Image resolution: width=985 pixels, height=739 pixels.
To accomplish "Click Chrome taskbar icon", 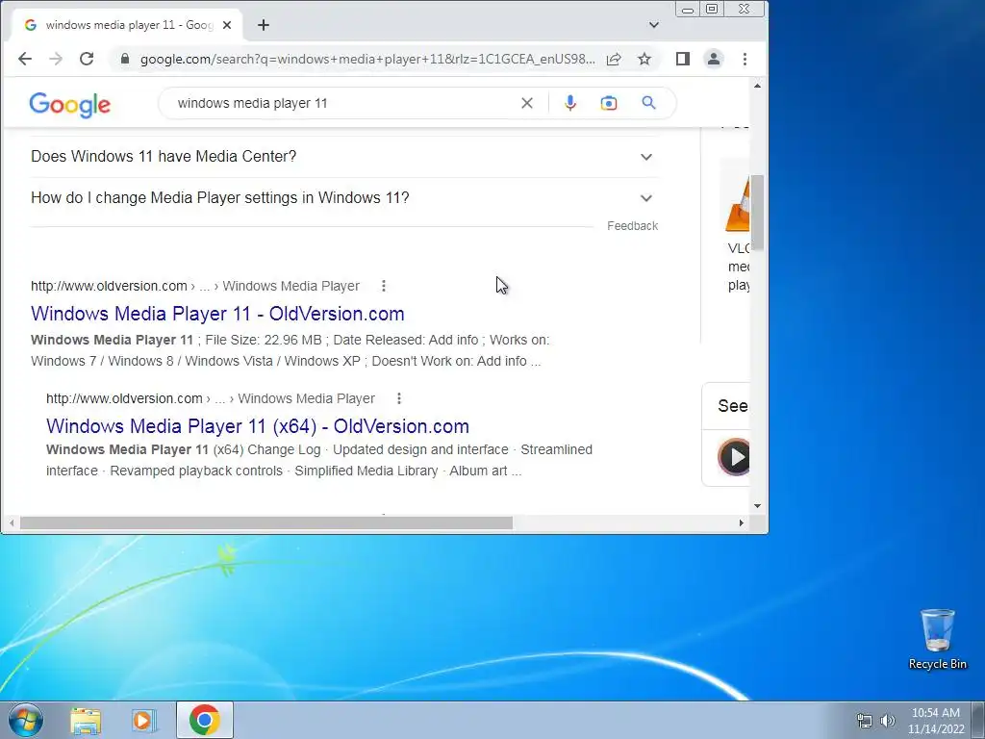I will point(205,720).
